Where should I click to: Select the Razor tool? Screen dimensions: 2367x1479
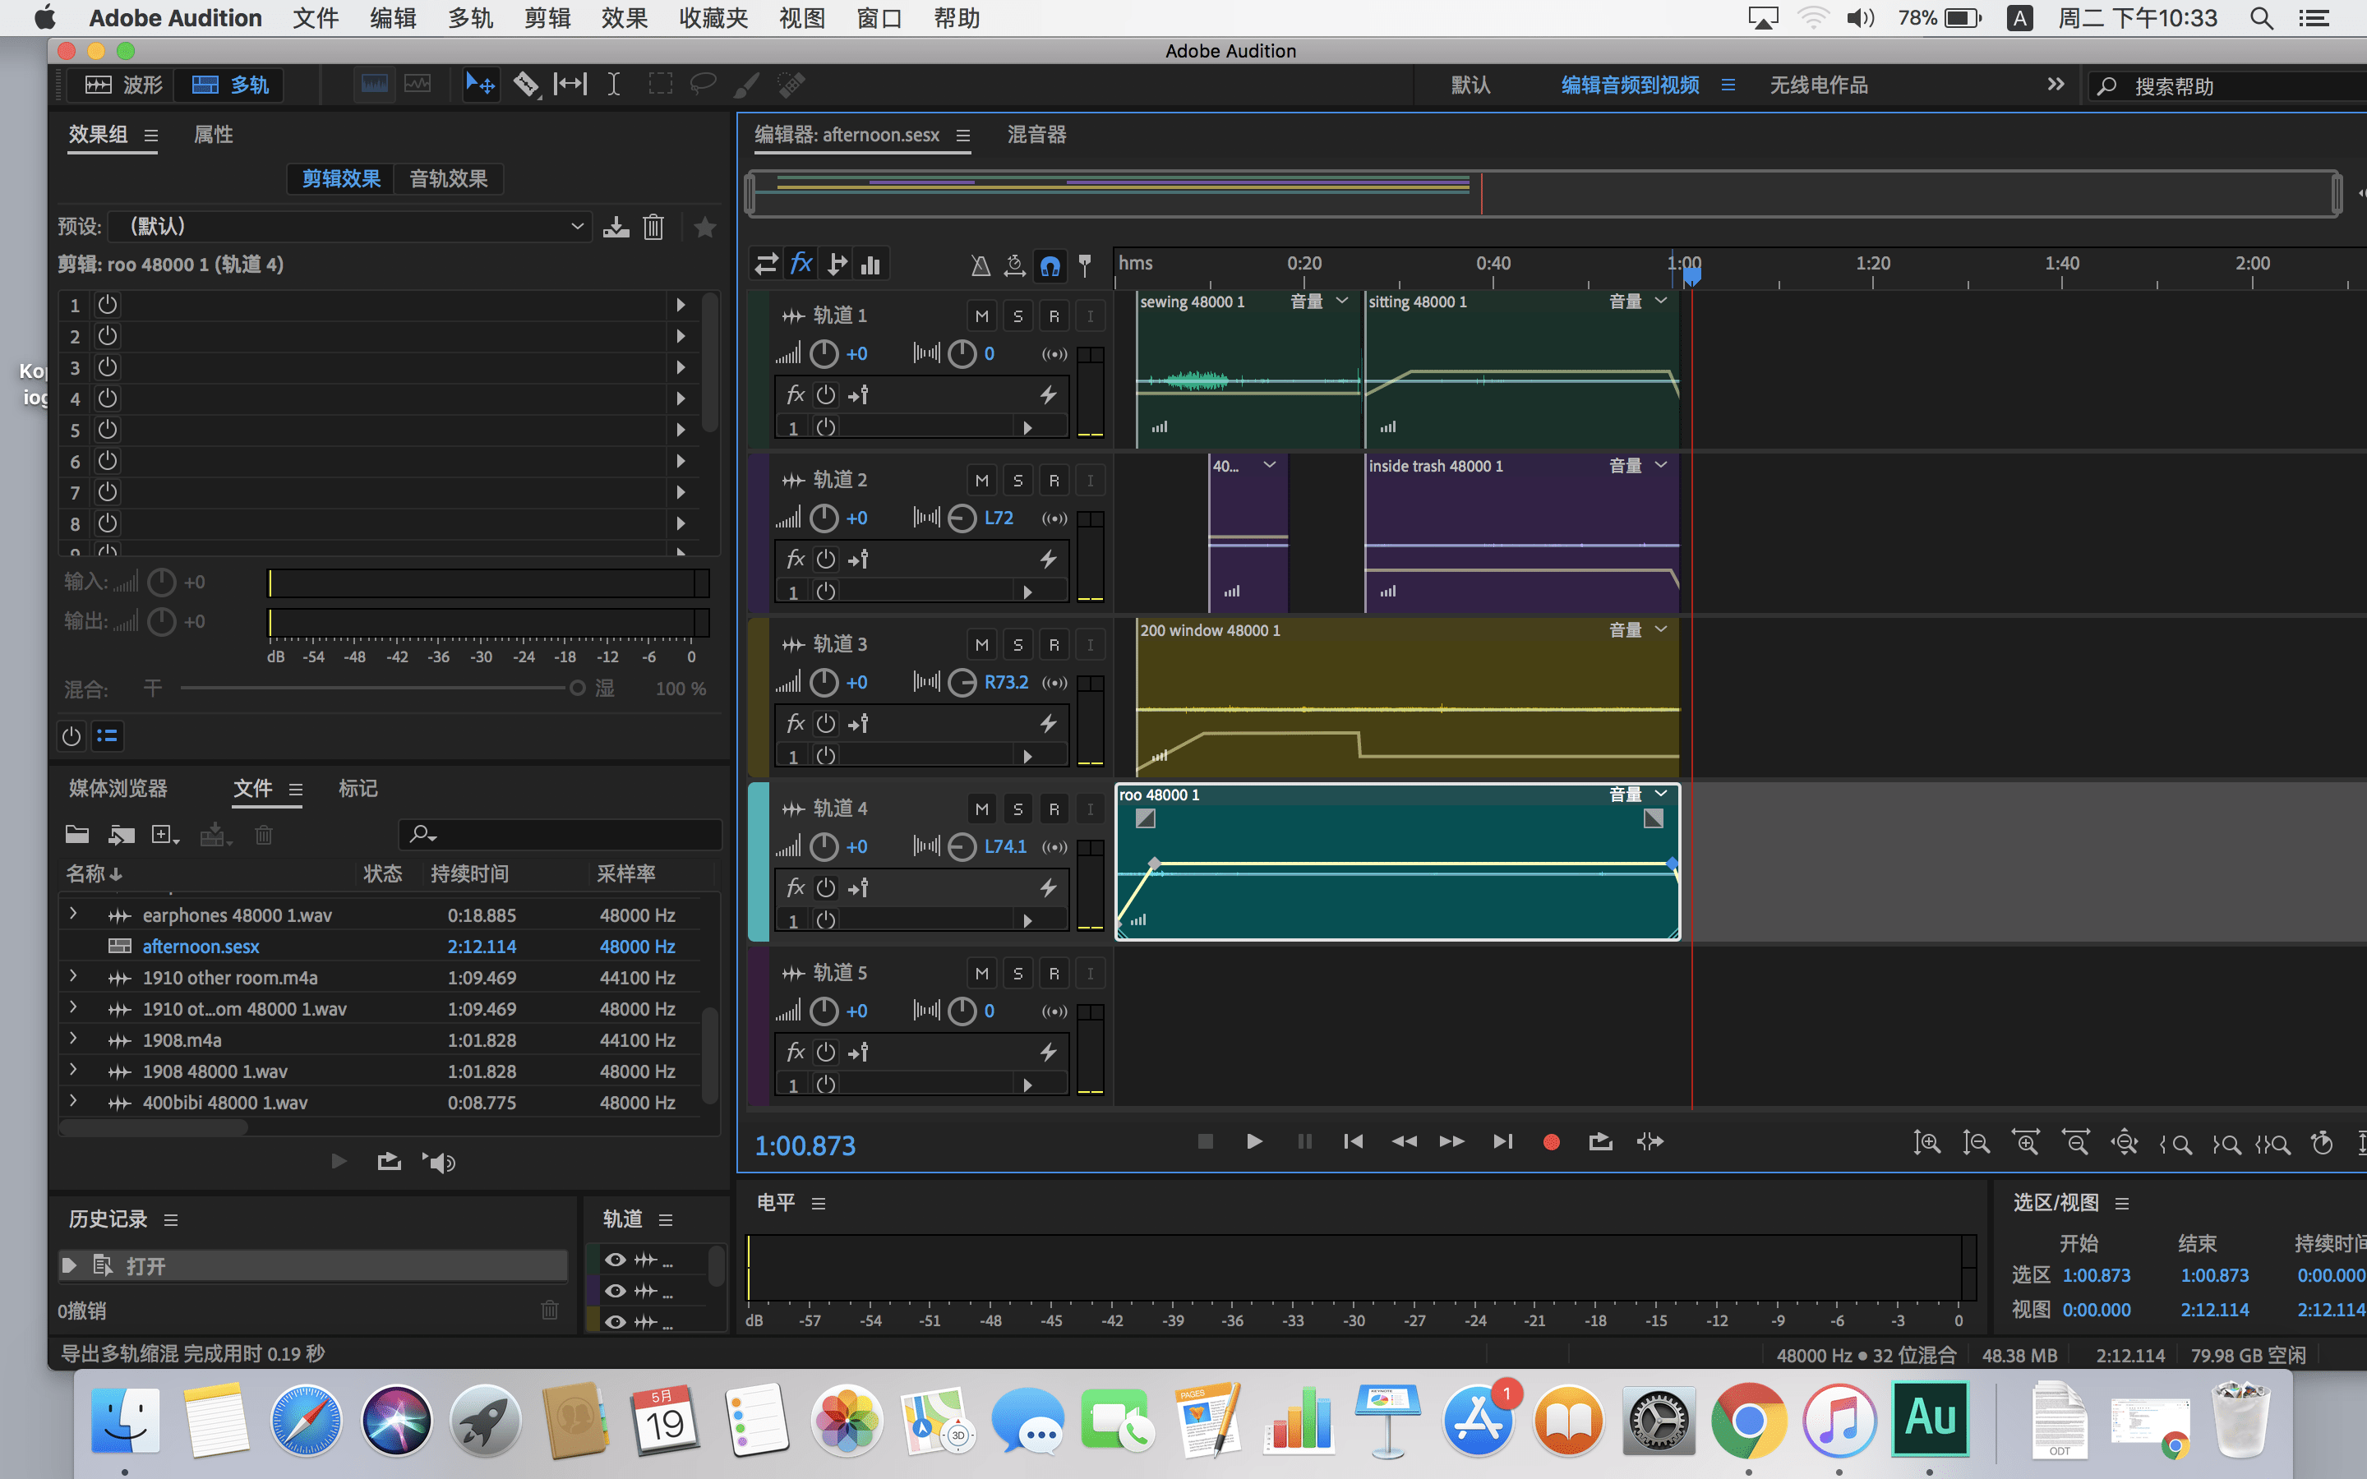coord(526,84)
